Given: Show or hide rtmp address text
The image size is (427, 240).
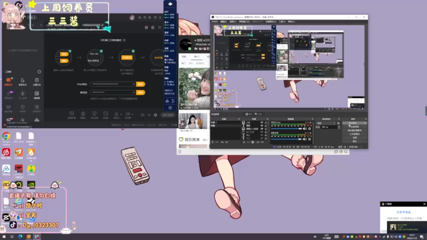Looking at the screenshot, I should click(133, 84).
